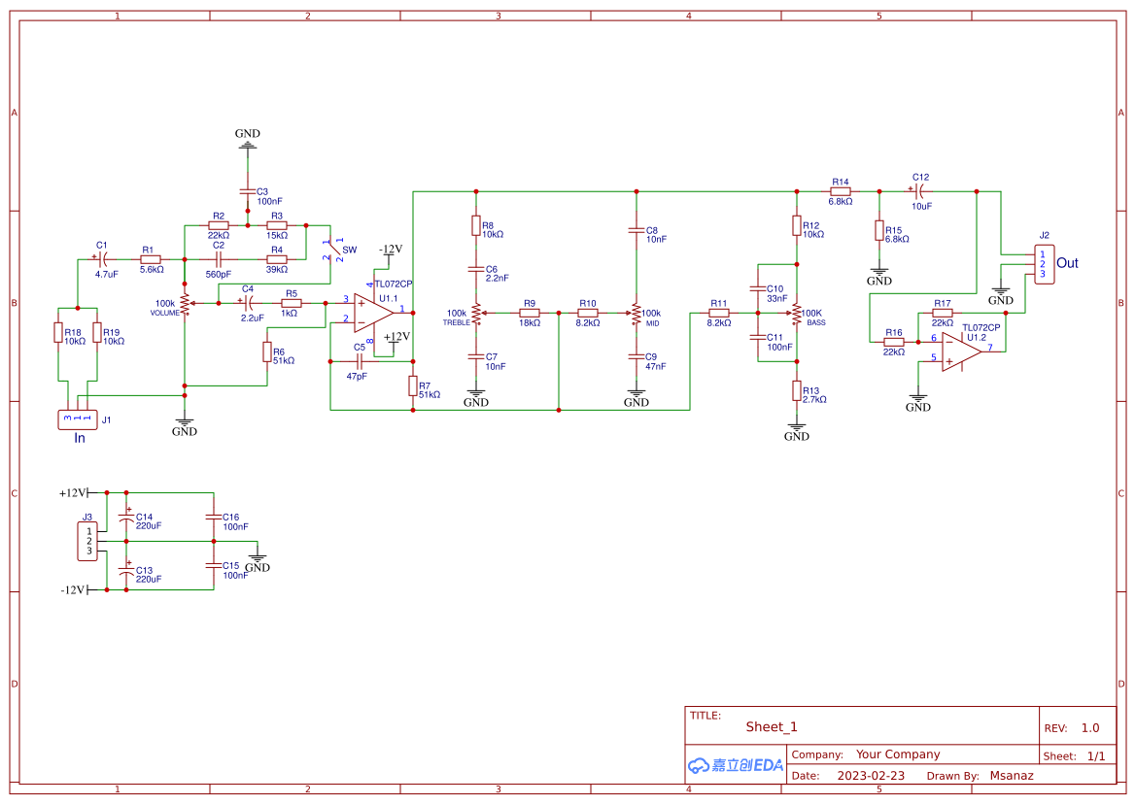
Task: Select the 100K BASS potentiometer
Action: tap(797, 313)
